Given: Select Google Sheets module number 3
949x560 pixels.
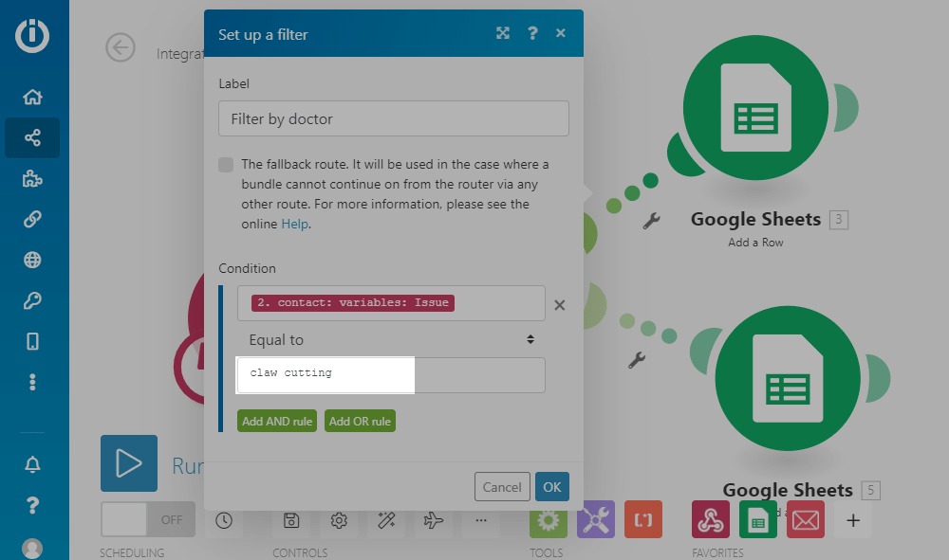Looking at the screenshot, I should click(755, 107).
